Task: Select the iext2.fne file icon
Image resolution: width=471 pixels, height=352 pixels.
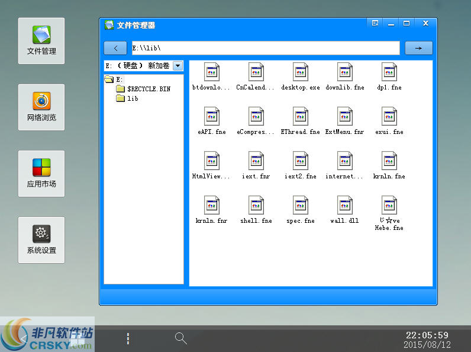Action: pos(301,161)
